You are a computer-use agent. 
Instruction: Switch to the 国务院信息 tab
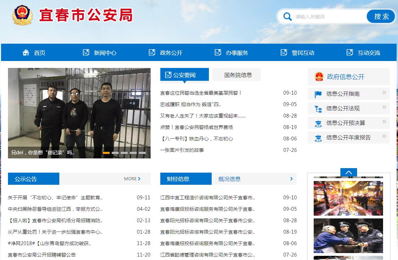coord(238,75)
